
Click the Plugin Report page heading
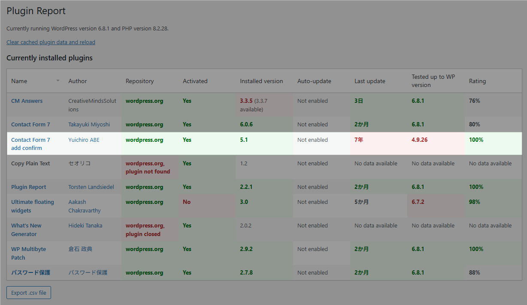point(36,11)
